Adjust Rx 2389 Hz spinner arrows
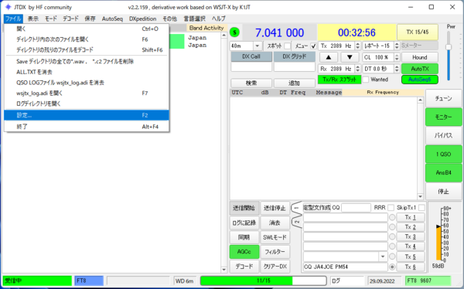 357,69
